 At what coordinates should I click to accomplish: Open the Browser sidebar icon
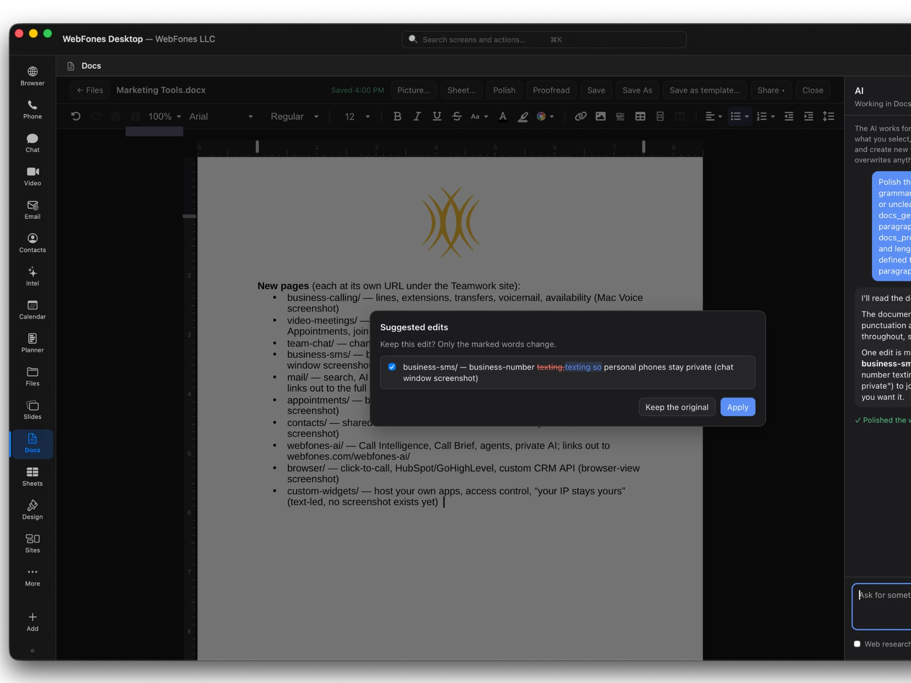click(x=32, y=76)
